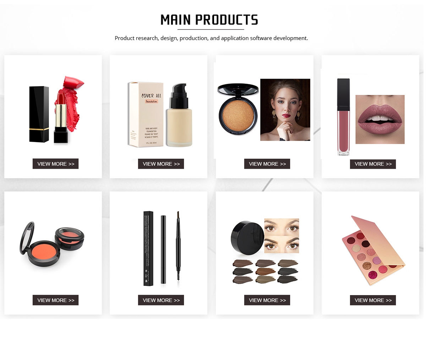Screen dimensions: 426x338
Task: Open the Cover All foundation product image
Action: 160,114
